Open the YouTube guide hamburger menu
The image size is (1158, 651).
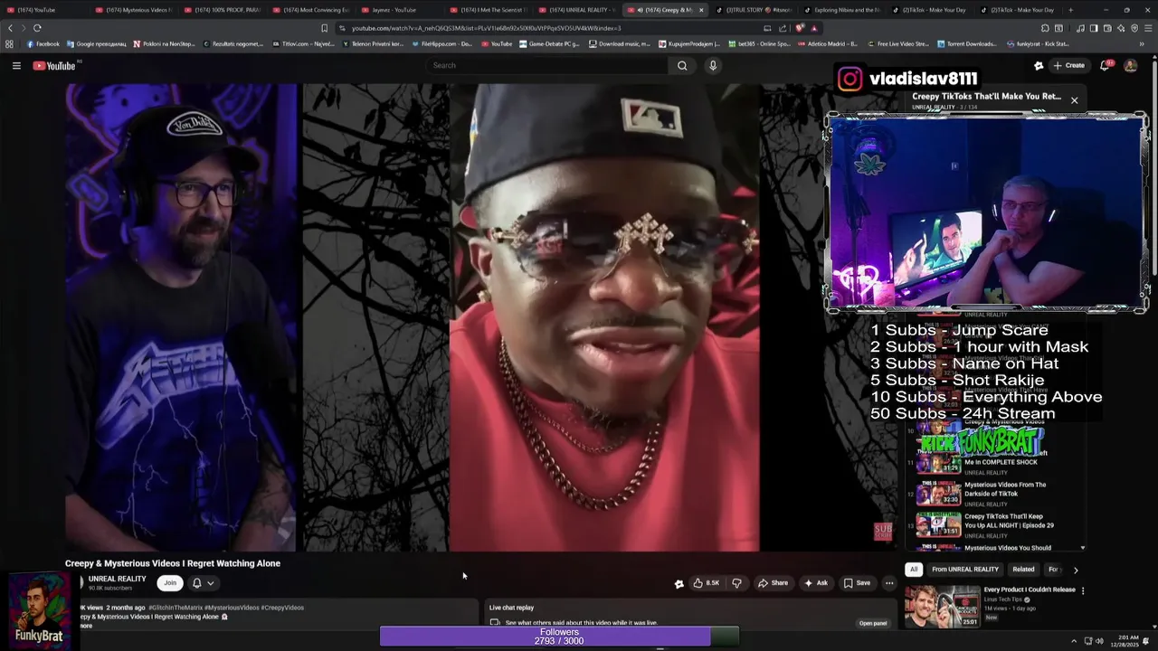click(x=16, y=65)
